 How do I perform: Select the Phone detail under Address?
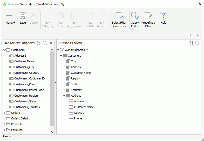(x=78, y=118)
